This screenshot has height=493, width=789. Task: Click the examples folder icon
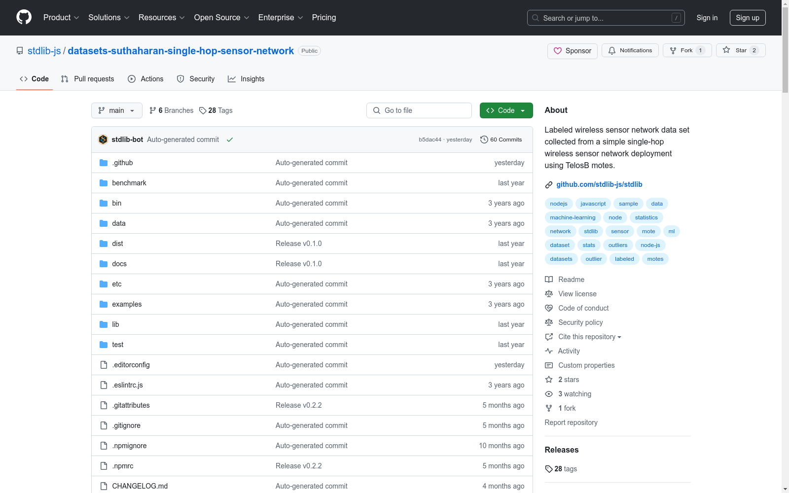(x=104, y=304)
